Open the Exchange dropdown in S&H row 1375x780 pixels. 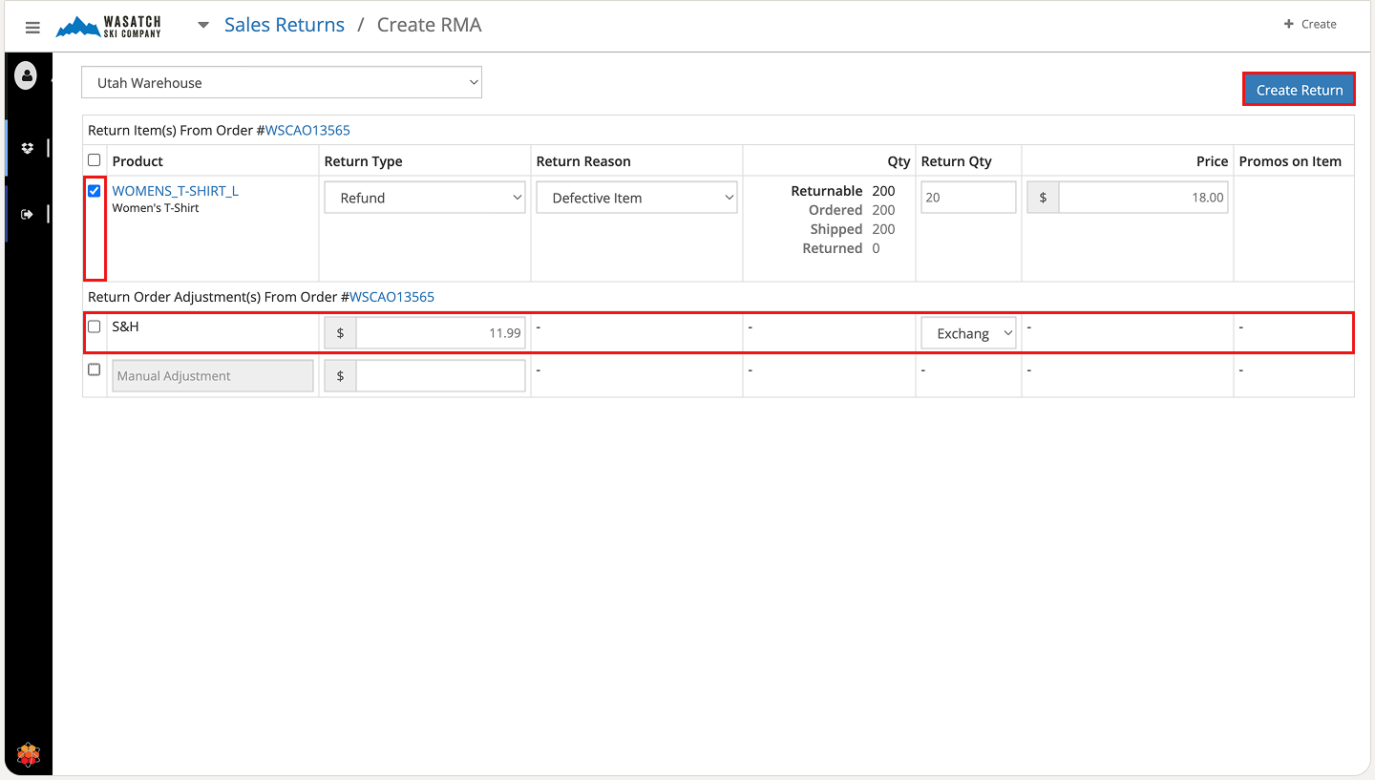(x=968, y=333)
